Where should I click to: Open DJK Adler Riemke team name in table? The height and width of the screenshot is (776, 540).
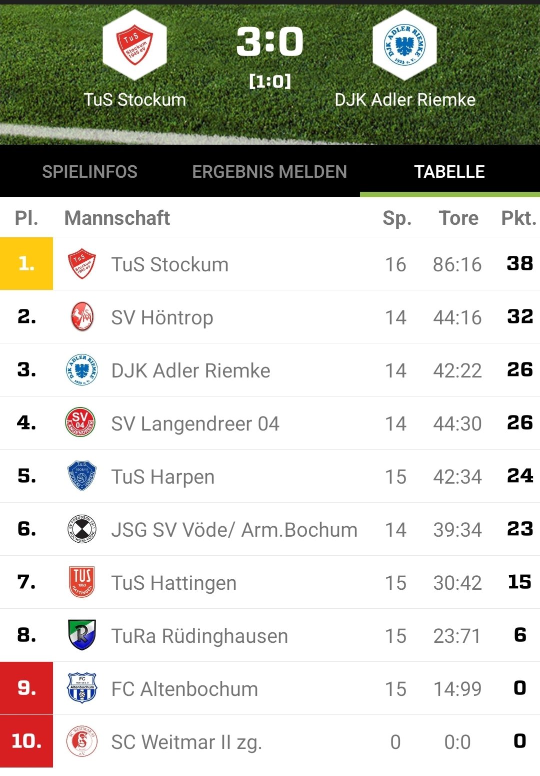(x=191, y=370)
